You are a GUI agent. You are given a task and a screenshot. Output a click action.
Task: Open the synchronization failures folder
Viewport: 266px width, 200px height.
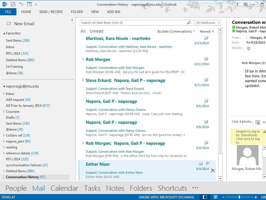pyautogui.click(x=27, y=165)
